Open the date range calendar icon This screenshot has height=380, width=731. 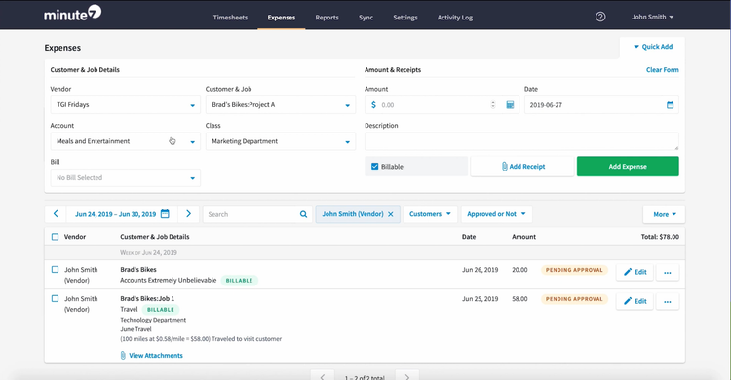(x=165, y=214)
